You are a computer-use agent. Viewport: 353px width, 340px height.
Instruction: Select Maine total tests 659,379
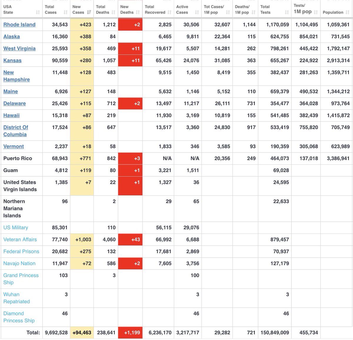point(280,91)
